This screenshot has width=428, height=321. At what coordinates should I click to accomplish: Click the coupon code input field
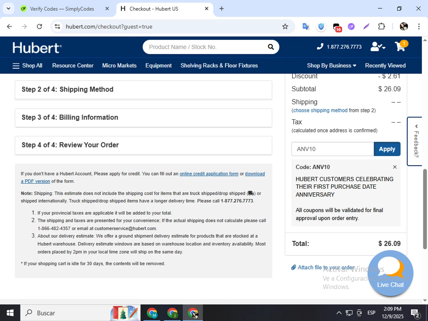coord(332,149)
